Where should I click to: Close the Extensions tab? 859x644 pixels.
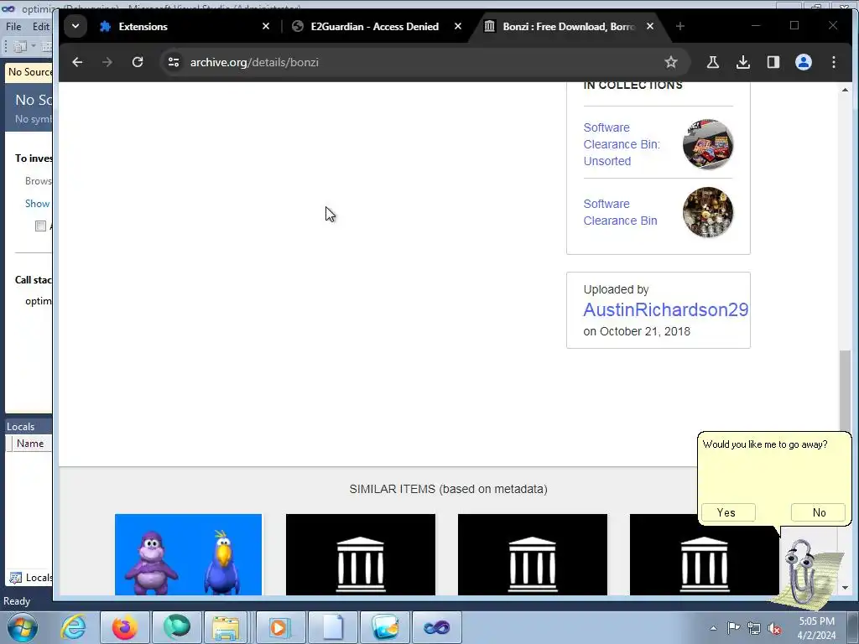266,26
